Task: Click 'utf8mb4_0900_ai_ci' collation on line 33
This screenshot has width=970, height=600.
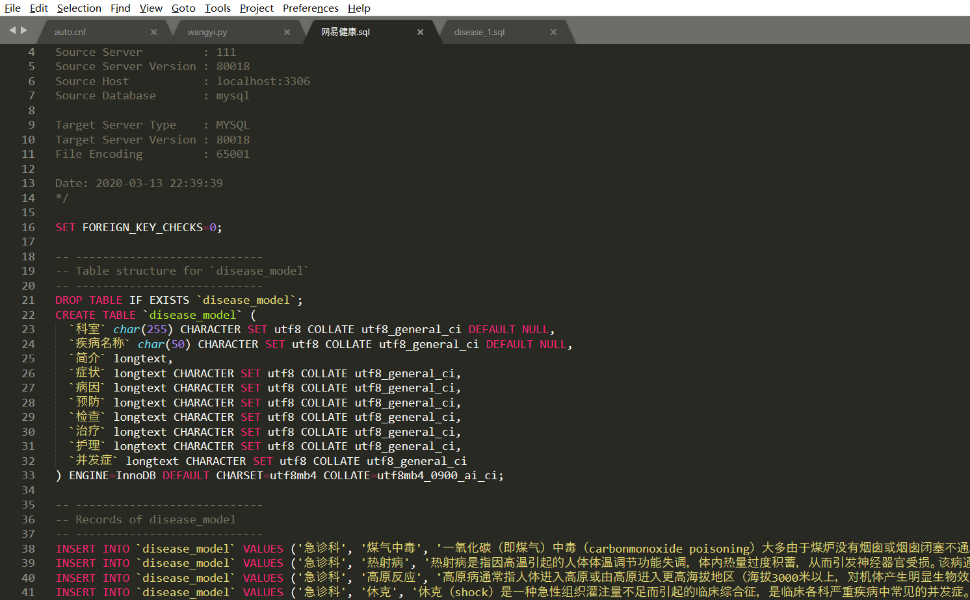Action: [x=438, y=475]
